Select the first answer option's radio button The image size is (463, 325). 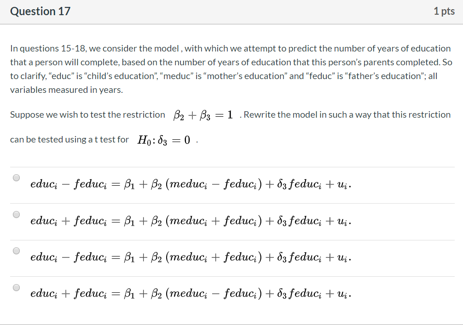pyautogui.click(x=17, y=177)
